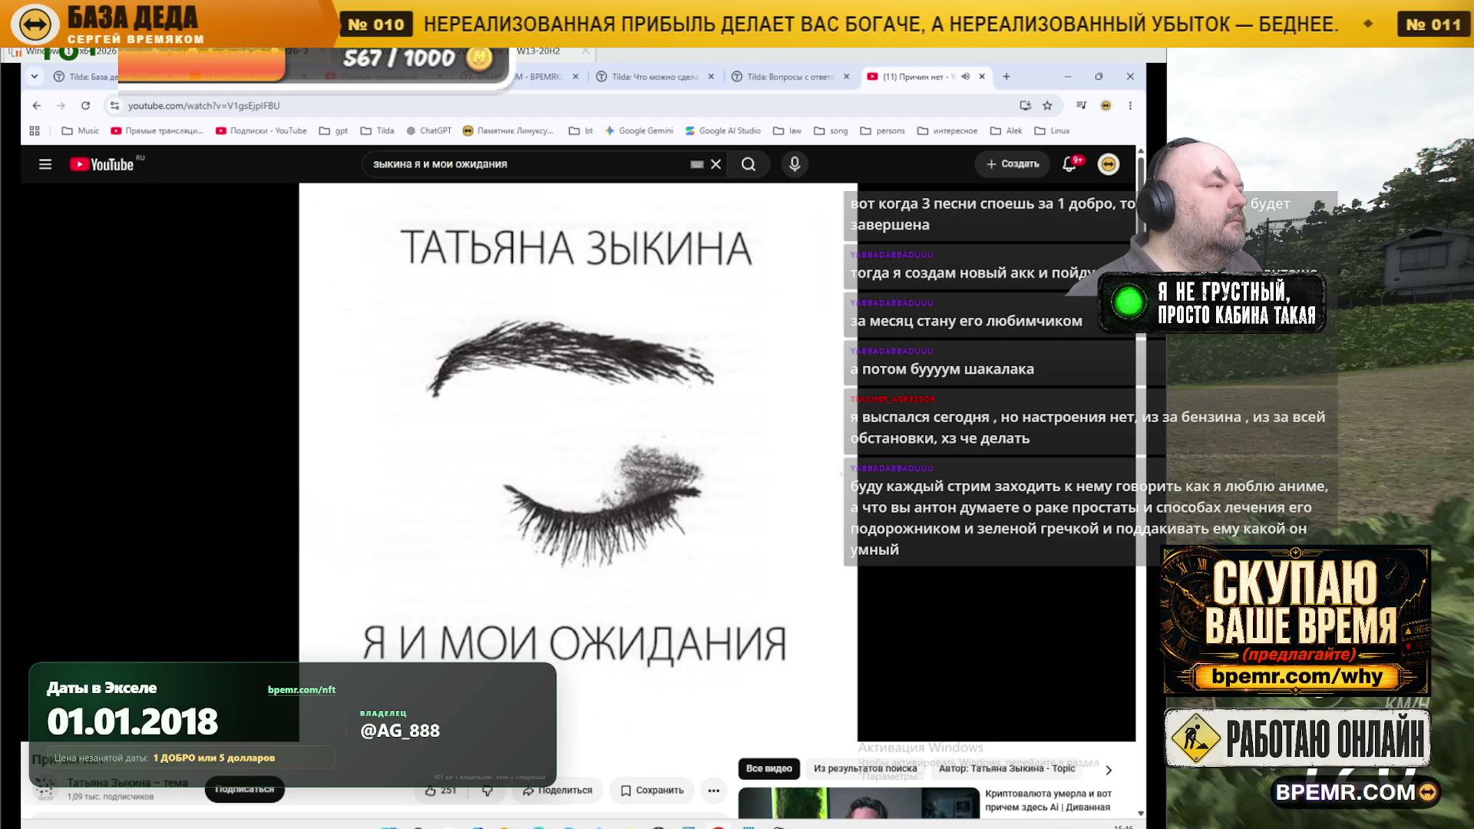Screen dimensions: 1474x829
Task: Like the video with 251 likes
Action: pyautogui.click(x=441, y=791)
